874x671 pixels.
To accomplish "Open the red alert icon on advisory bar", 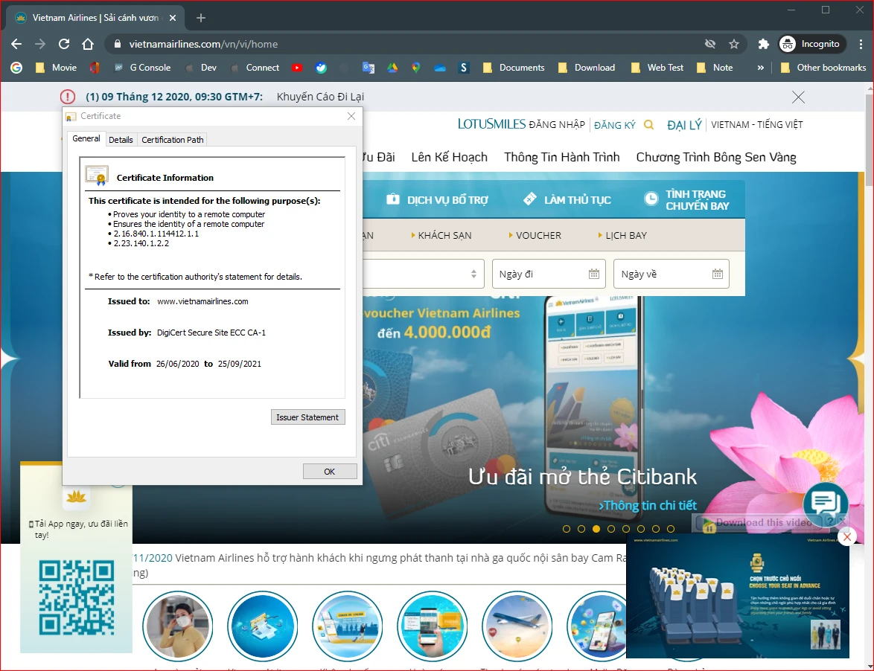I will [x=68, y=97].
